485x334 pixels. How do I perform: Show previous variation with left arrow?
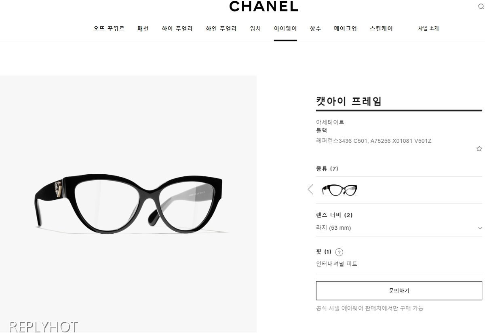(x=310, y=189)
